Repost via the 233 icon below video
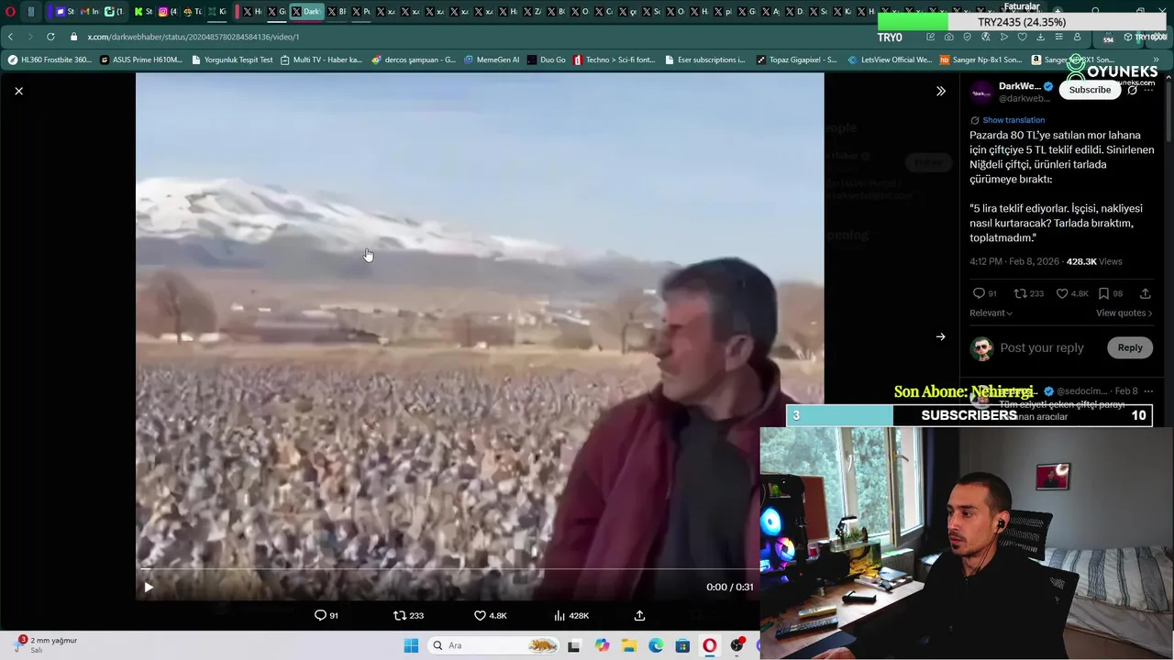The height and width of the screenshot is (660, 1174). coord(408,615)
